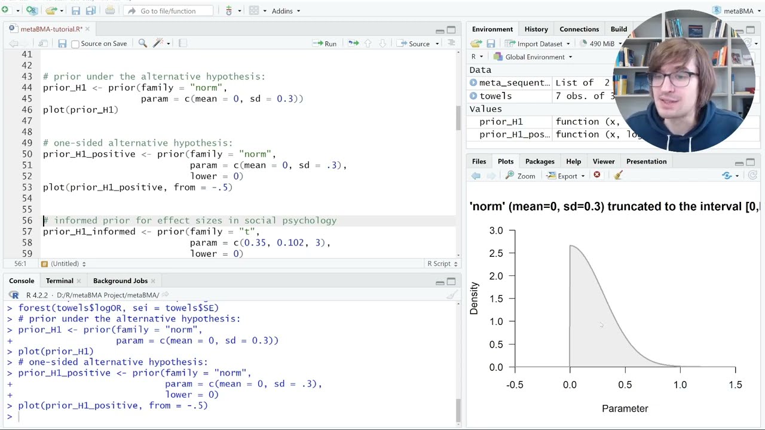
Task: Click the editor vertical scrollbar
Action: pyautogui.click(x=458, y=118)
